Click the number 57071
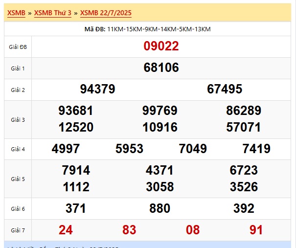 (x=244, y=127)
